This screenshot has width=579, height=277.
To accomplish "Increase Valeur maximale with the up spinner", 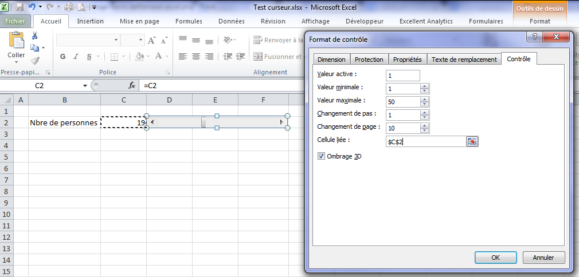I will tap(424, 99).
